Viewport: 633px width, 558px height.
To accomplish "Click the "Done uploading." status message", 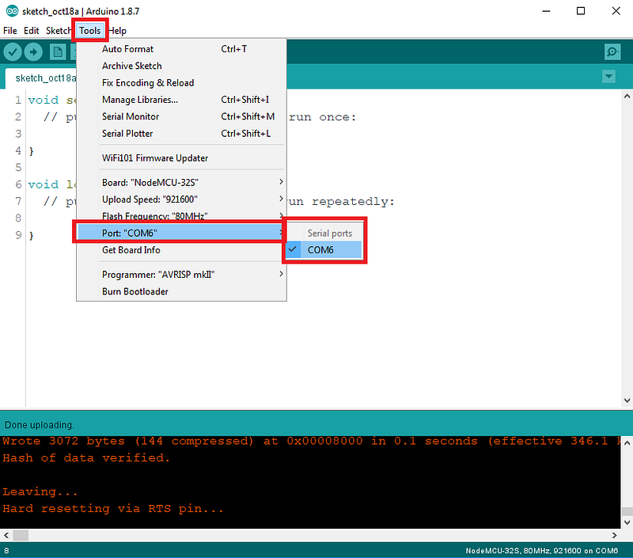I will (40, 425).
